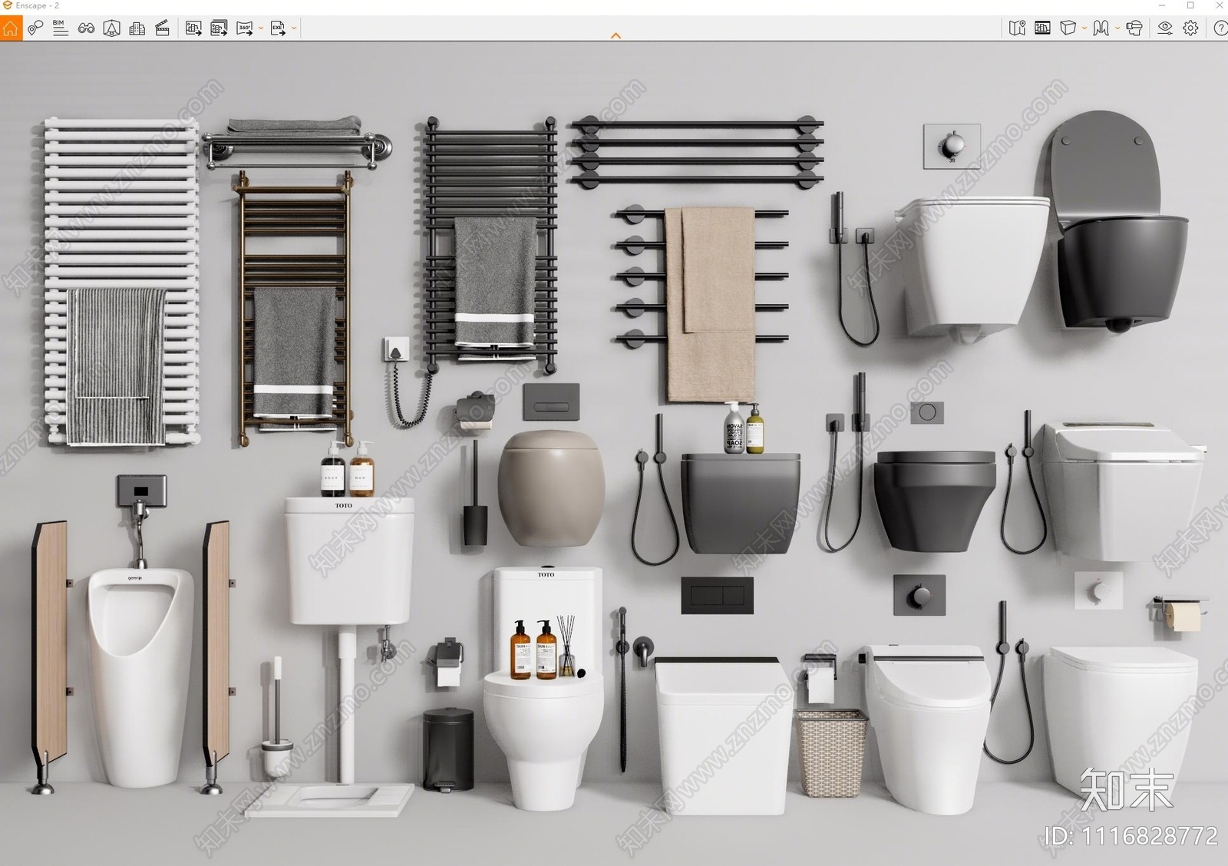Open visual settings eye icon
Image resolution: width=1228 pixels, height=866 pixels.
(1165, 28)
